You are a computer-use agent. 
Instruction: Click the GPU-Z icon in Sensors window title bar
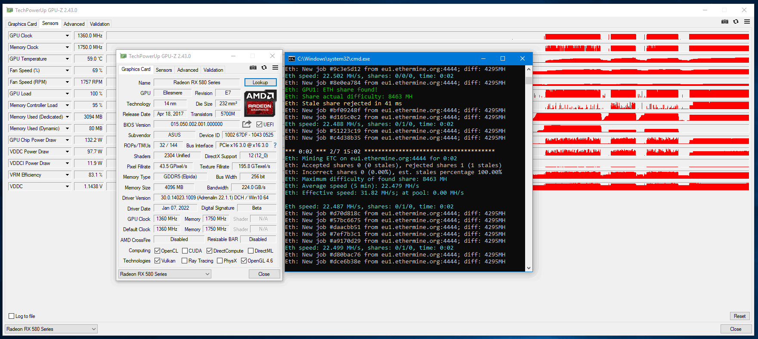pos(10,10)
